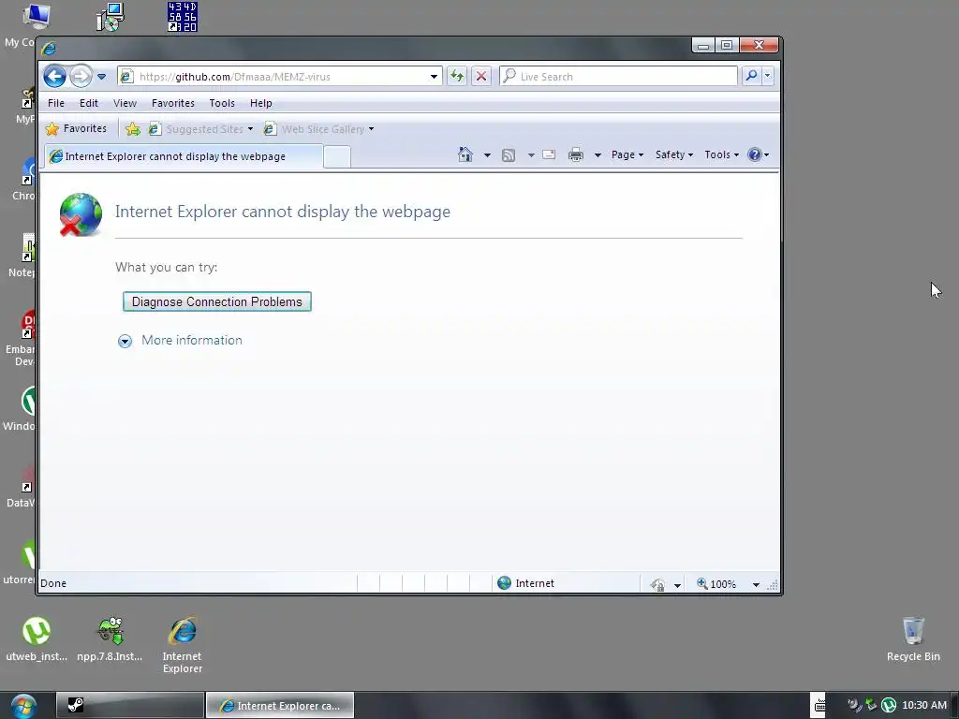Image resolution: width=959 pixels, height=719 pixels.
Task: Open the View menu
Action: pyautogui.click(x=125, y=103)
